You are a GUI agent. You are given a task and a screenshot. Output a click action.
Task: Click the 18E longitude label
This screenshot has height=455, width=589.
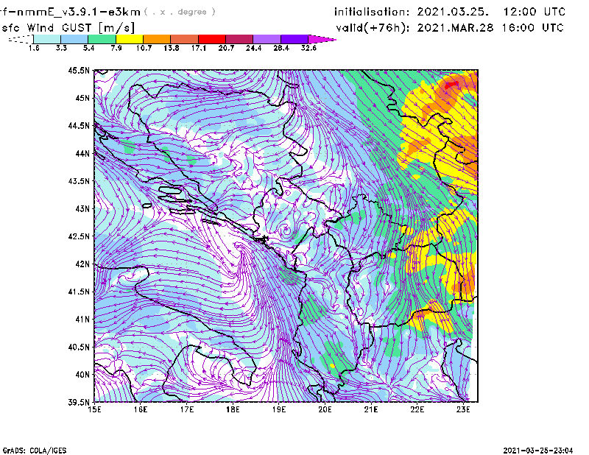(x=233, y=409)
